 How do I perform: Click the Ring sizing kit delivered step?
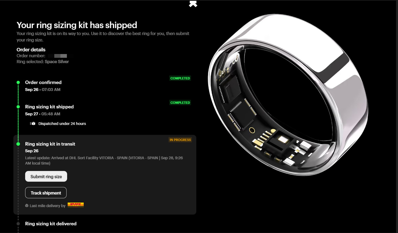(51, 224)
